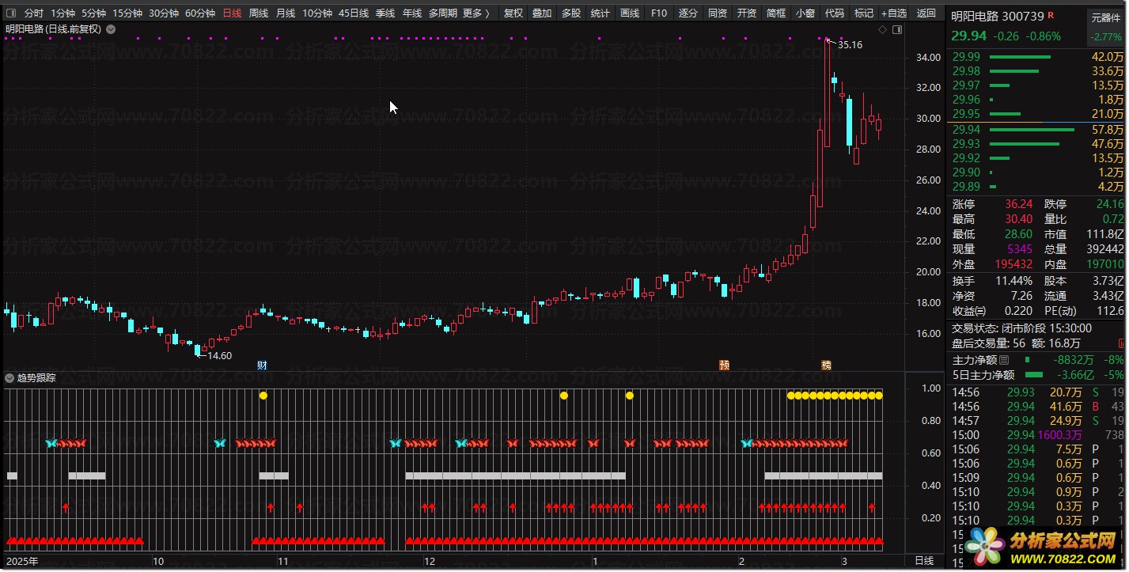Select the 60分钟 period
Viewport: 1129px width, 572px height.
pos(200,13)
